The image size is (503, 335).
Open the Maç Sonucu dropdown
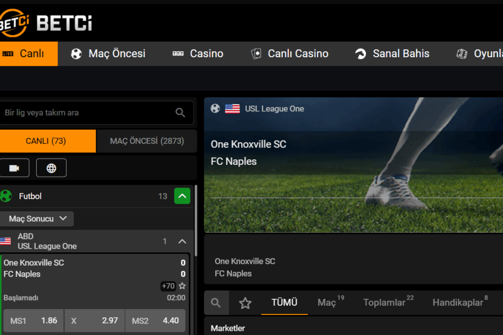click(37, 219)
